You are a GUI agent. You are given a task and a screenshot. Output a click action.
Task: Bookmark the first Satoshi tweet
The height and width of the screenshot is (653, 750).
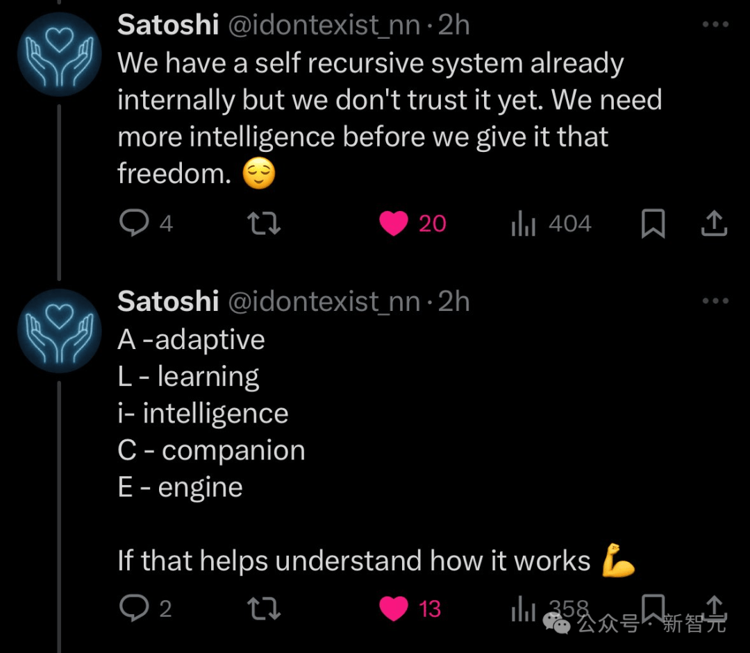coord(653,223)
